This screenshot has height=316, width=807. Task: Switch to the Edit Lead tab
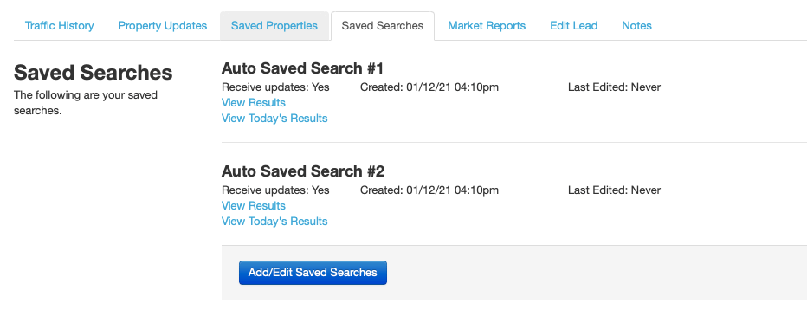tap(573, 26)
